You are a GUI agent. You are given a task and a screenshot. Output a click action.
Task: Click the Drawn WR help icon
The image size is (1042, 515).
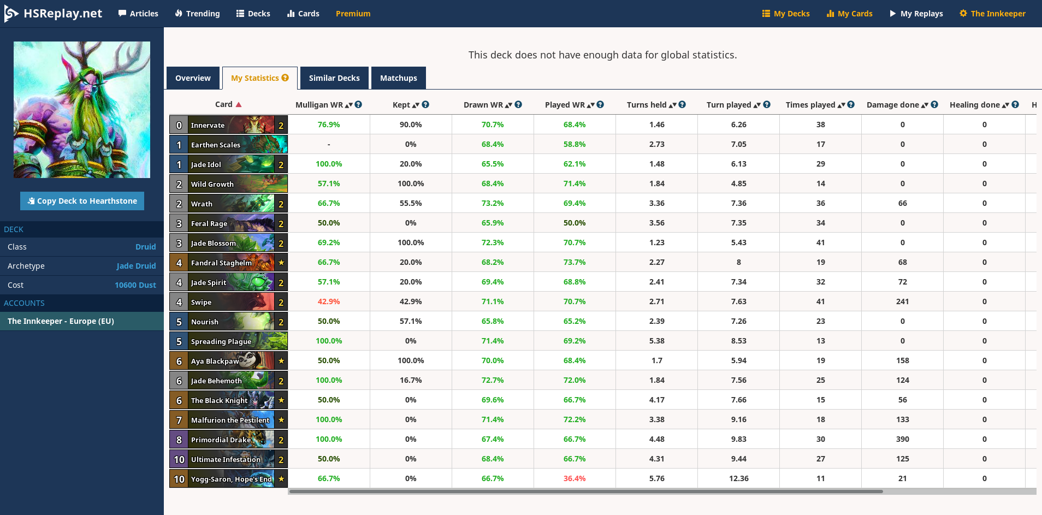518,104
